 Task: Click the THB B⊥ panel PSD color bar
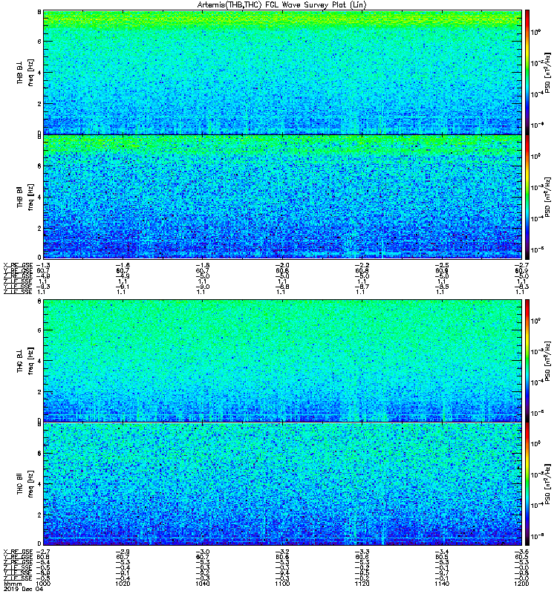coord(527,72)
